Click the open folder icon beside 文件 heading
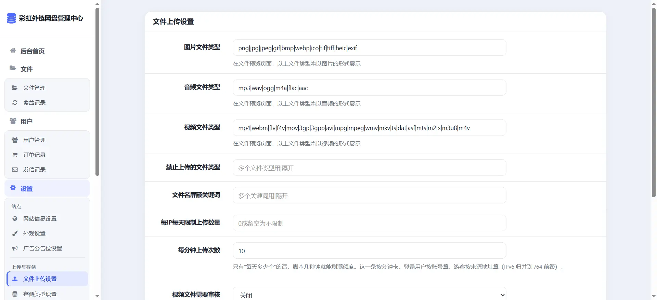Viewport: 657px width, 300px height. pos(13,68)
